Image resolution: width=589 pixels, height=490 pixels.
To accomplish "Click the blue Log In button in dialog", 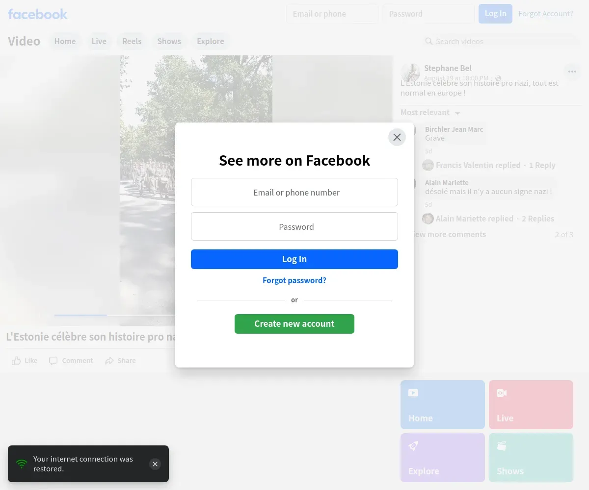I will [294, 259].
